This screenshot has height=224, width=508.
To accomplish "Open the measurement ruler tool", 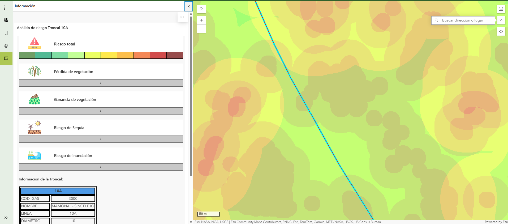I will 501,9.
